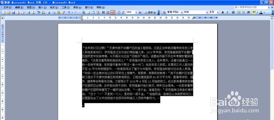The height and width of the screenshot is (120, 274).
Task: Open the 编辑(E) menu
Action: [19, 7]
